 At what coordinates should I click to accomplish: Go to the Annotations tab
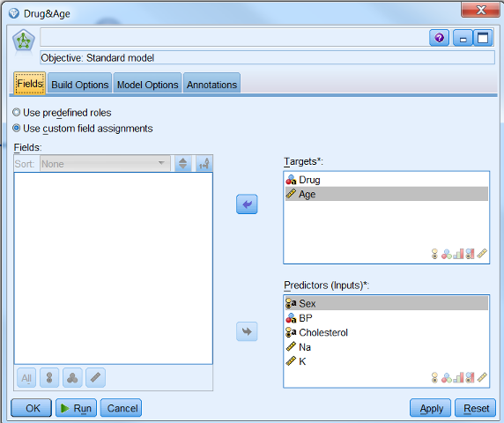tap(211, 85)
